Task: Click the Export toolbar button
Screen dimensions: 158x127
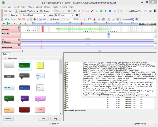Action: [x=45, y=11]
